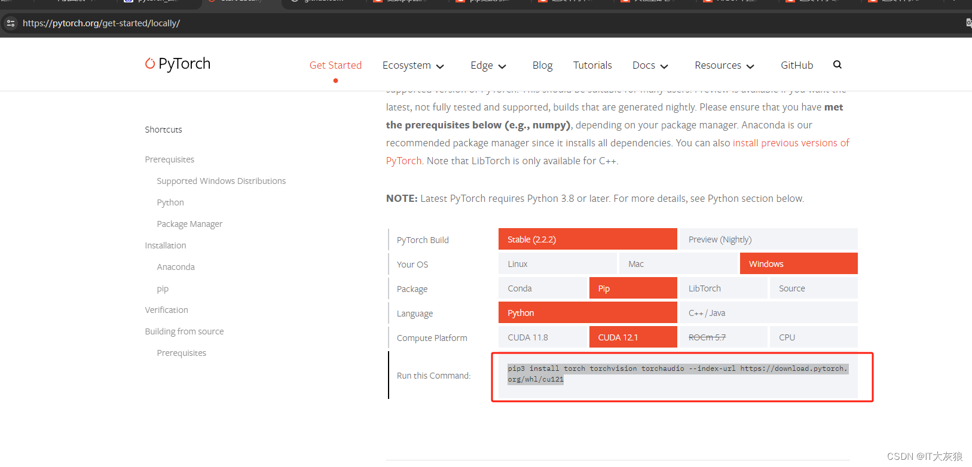Viewport: 972px width, 467px height.
Task: Pick Python as the language
Action: (x=588, y=312)
